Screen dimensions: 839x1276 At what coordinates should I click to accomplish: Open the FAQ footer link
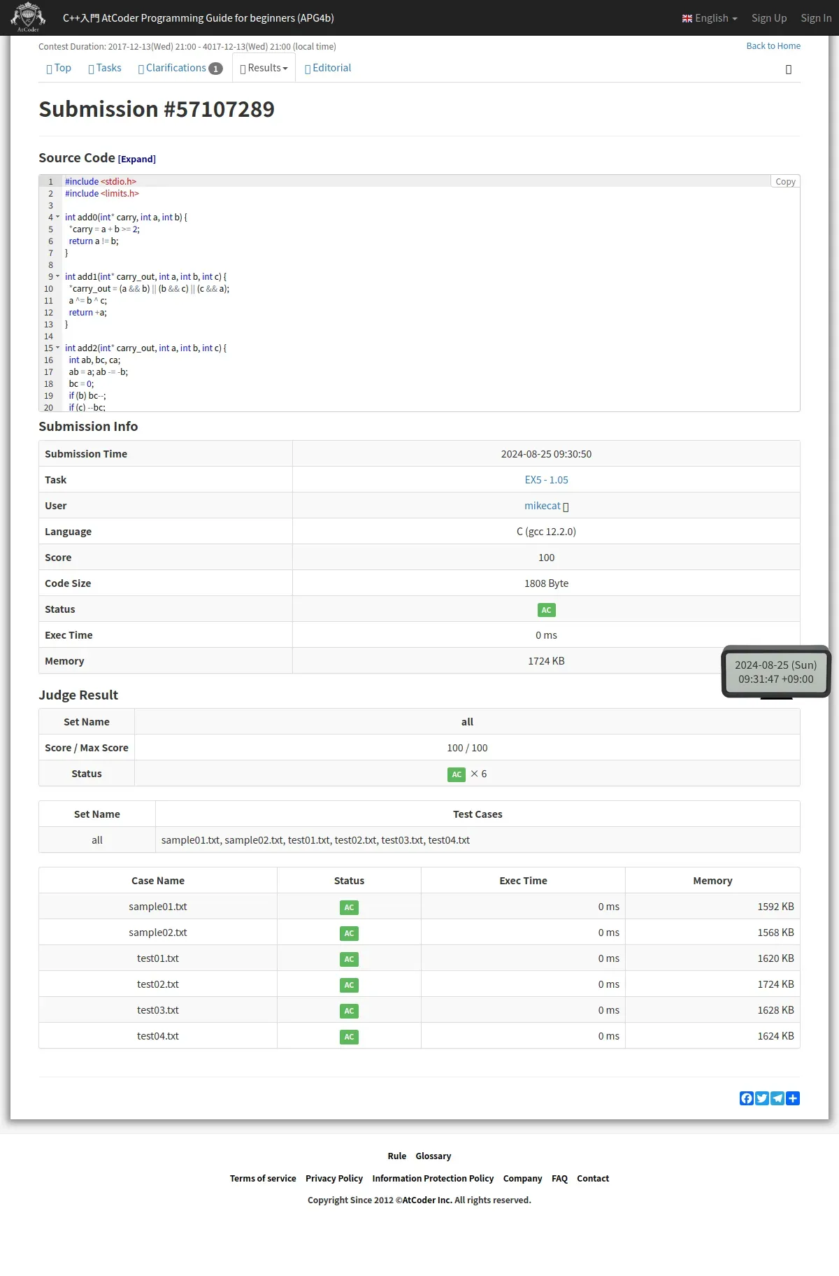pyautogui.click(x=559, y=1179)
